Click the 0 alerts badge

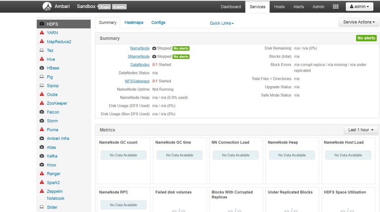119,7
